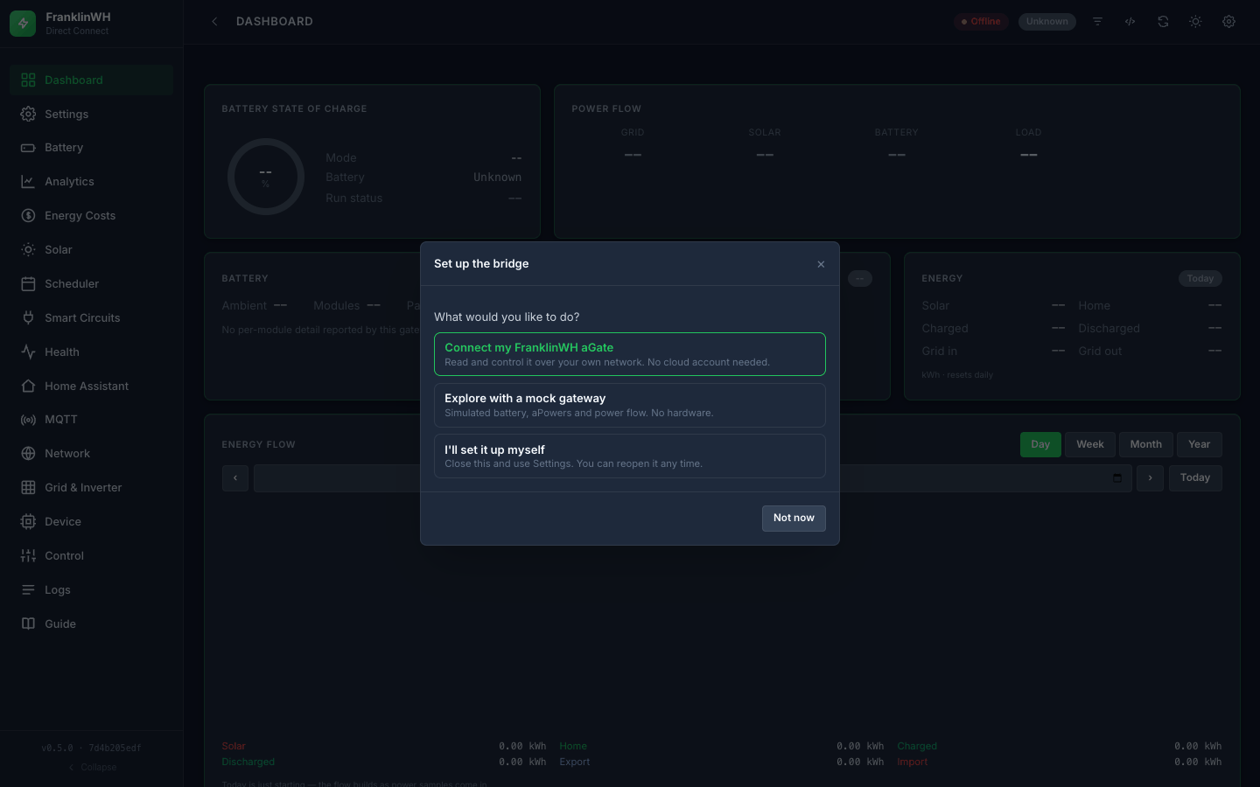Switch energy flow to Week tab
Image resolution: width=1260 pixels, height=787 pixels.
pyautogui.click(x=1089, y=444)
